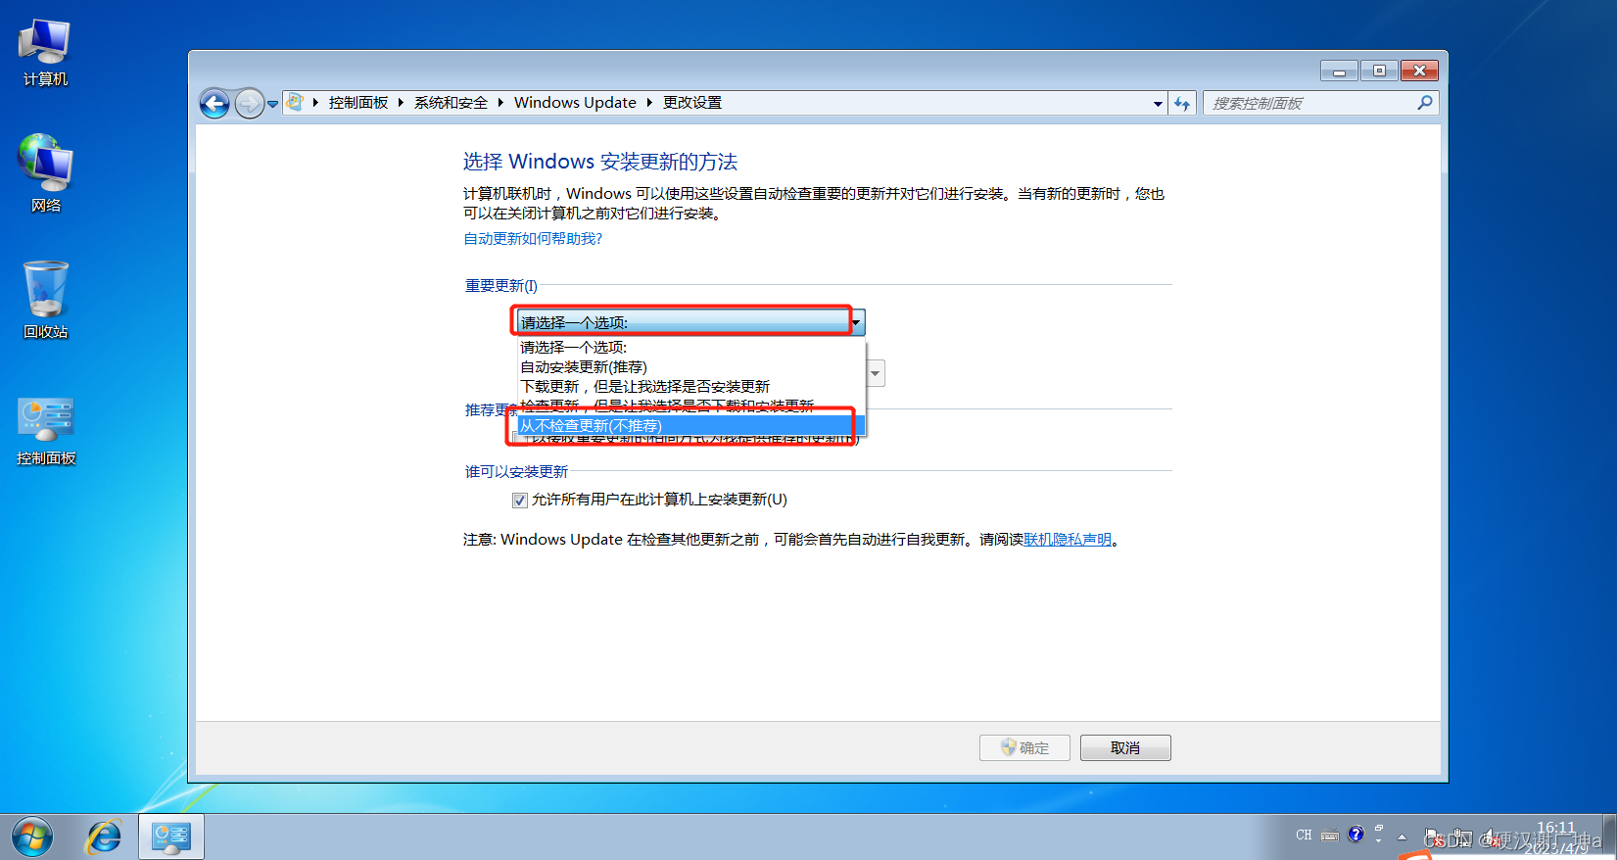Select the 回收站 recycle bin icon
The image size is (1617, 860).
[x=45, y=300]
